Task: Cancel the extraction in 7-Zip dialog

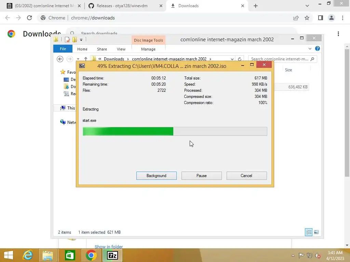Action: click(246, 176)
